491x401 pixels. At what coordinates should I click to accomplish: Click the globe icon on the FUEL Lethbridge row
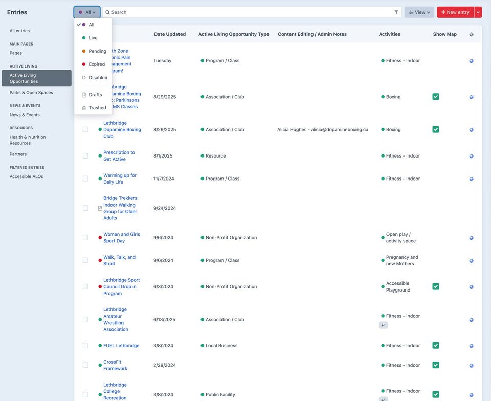471,345
